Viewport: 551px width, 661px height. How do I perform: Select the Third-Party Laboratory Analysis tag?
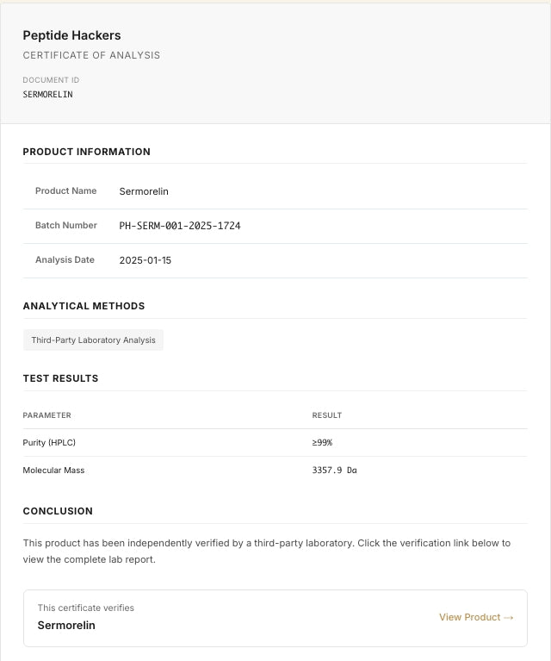[93, 340]
